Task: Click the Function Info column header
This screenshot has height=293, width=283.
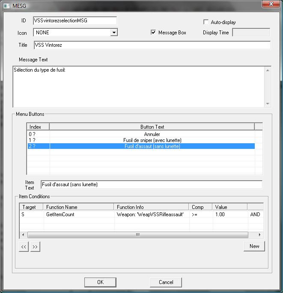Action: point(151,207)
